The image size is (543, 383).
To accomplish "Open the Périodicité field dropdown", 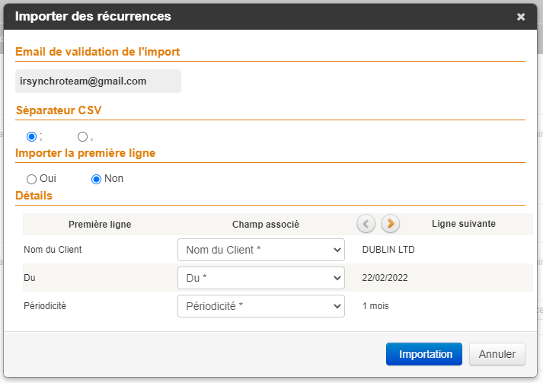I will [x=261, y=306].
